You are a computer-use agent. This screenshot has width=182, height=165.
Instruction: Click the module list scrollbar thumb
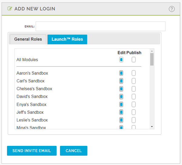(x=152, y=60)
